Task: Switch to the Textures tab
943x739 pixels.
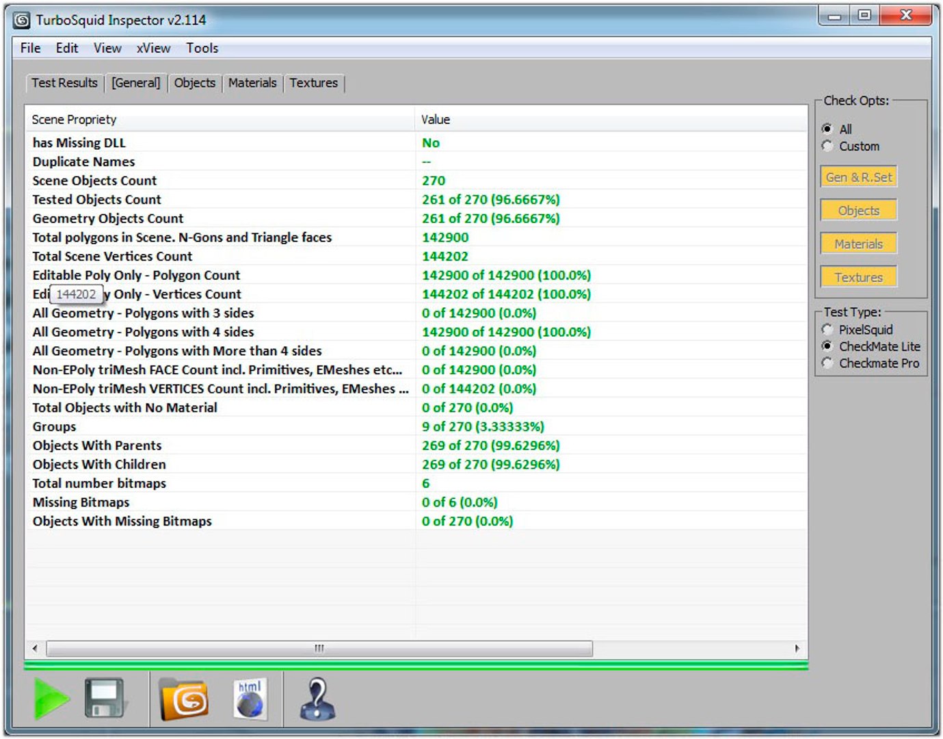Action: pos(314,83)
